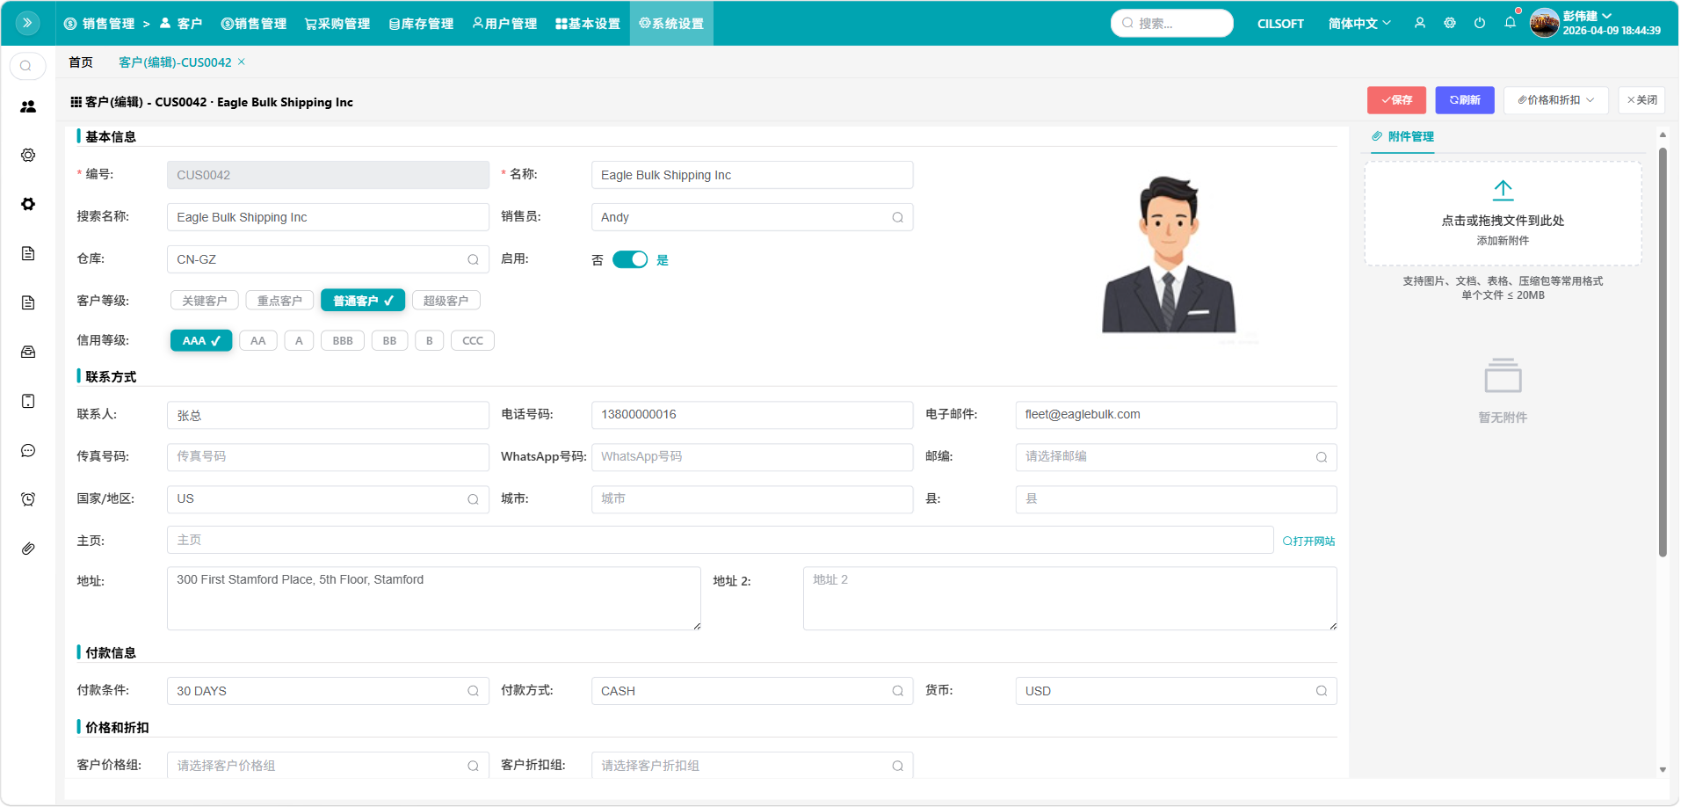Select the 关键客户 customer level option
The height and width of the screenshot is (807, 1681).
(x=204, y=301)
